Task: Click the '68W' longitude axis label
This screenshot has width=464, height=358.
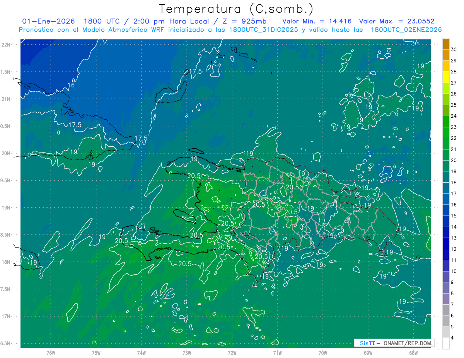Action: (x=413, y=353)
